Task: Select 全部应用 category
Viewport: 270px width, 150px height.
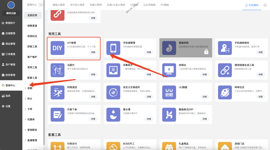Action: coord(33,15)
